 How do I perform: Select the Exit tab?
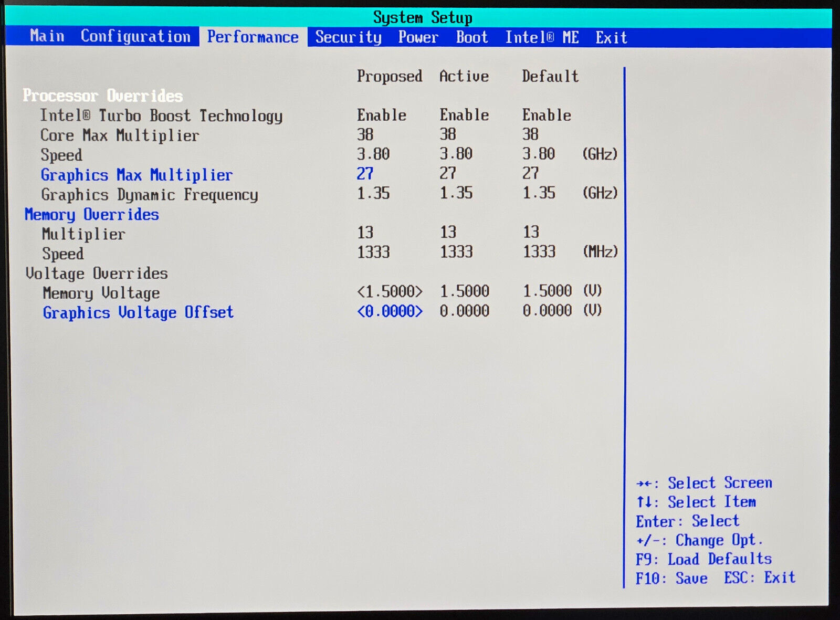point(611,38)
